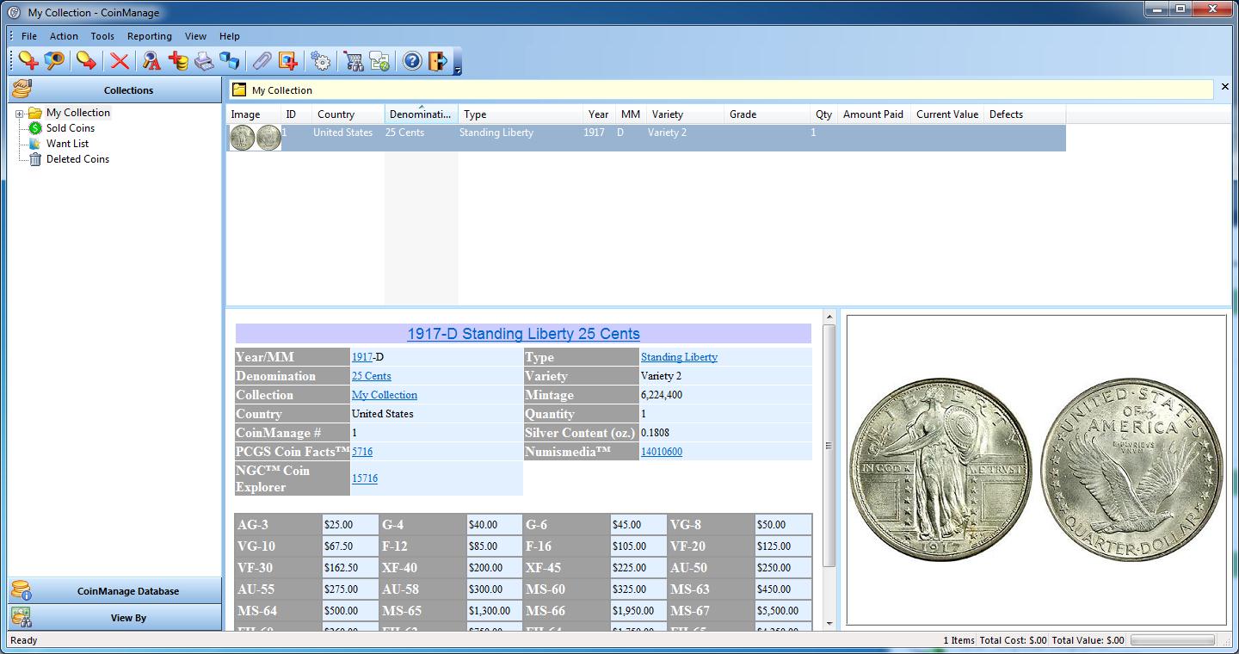Click the details pane scroll down arrow
Viewport: 1239px width, 654px height.
[829, 623]
